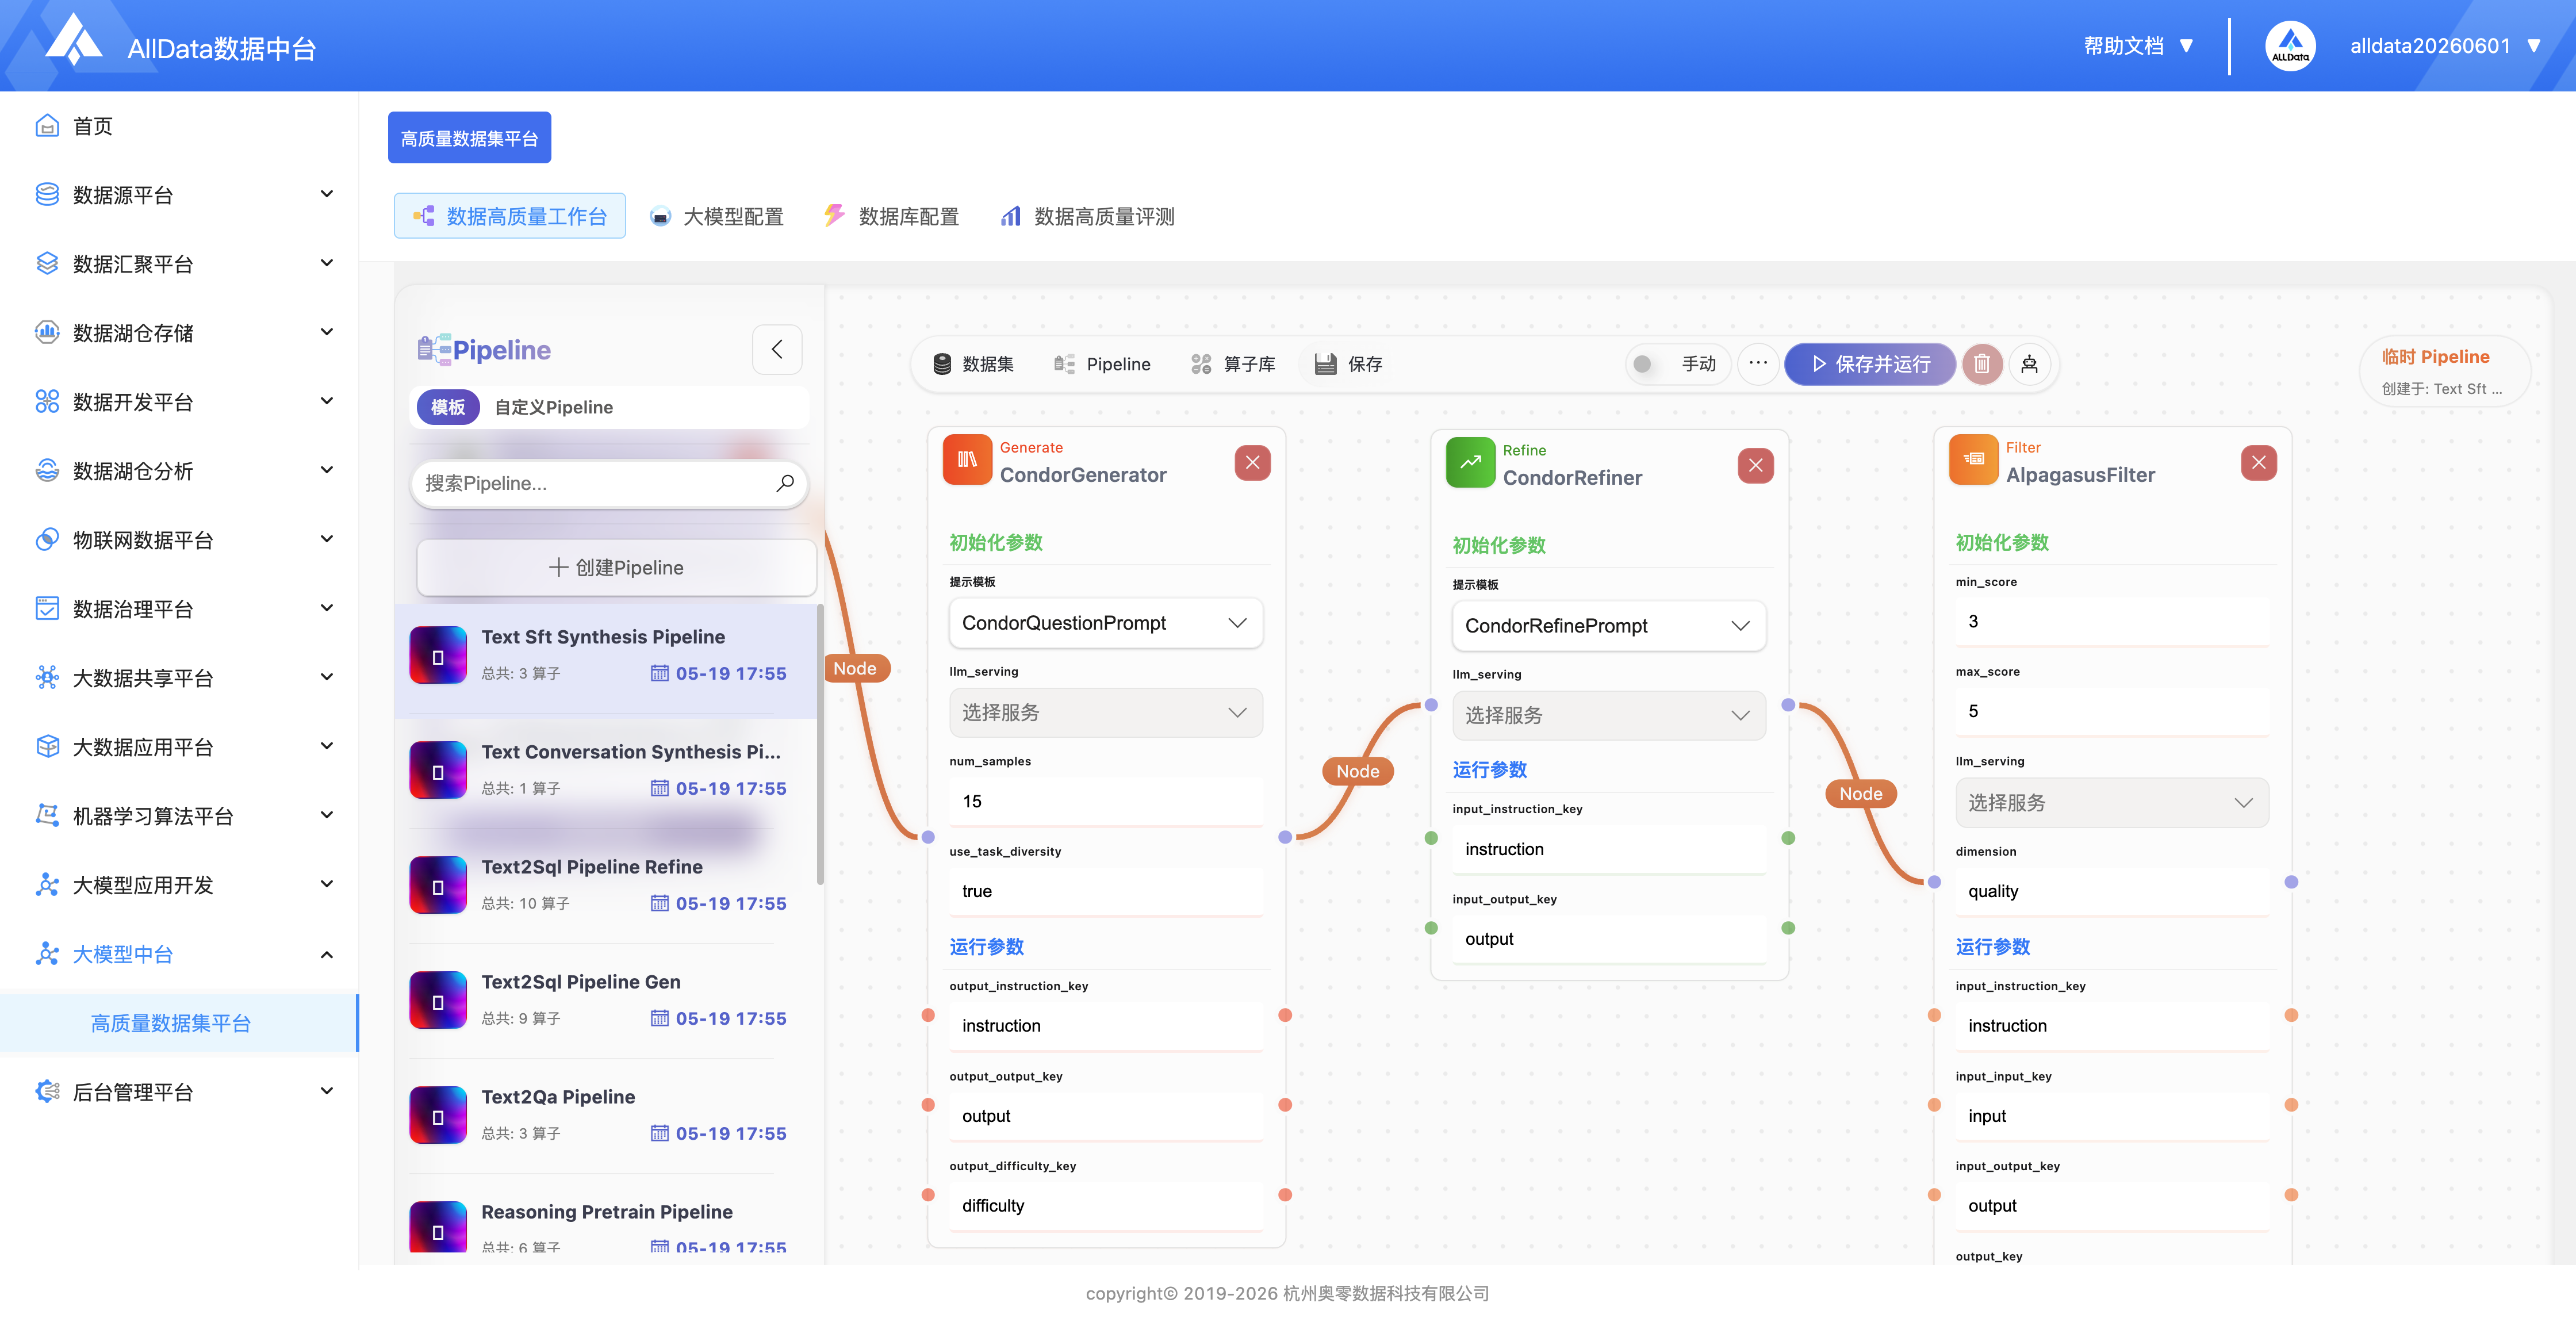Collapse 大模型中台 sidebar menu
The width and height of the screenshot is (2576, 1318).
[180, 954]
